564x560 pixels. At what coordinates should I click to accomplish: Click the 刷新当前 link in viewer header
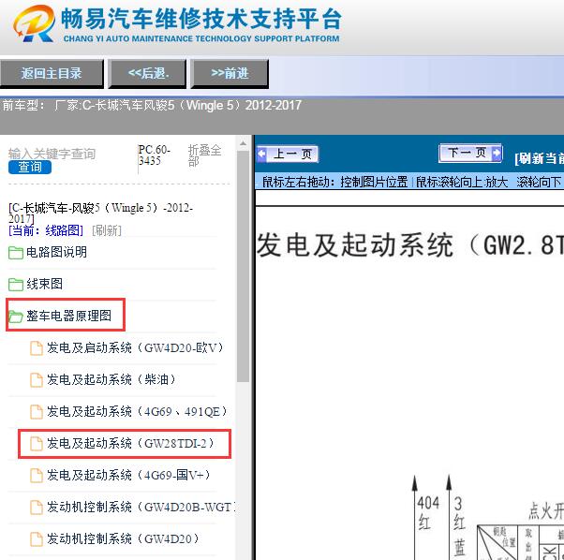540,158
